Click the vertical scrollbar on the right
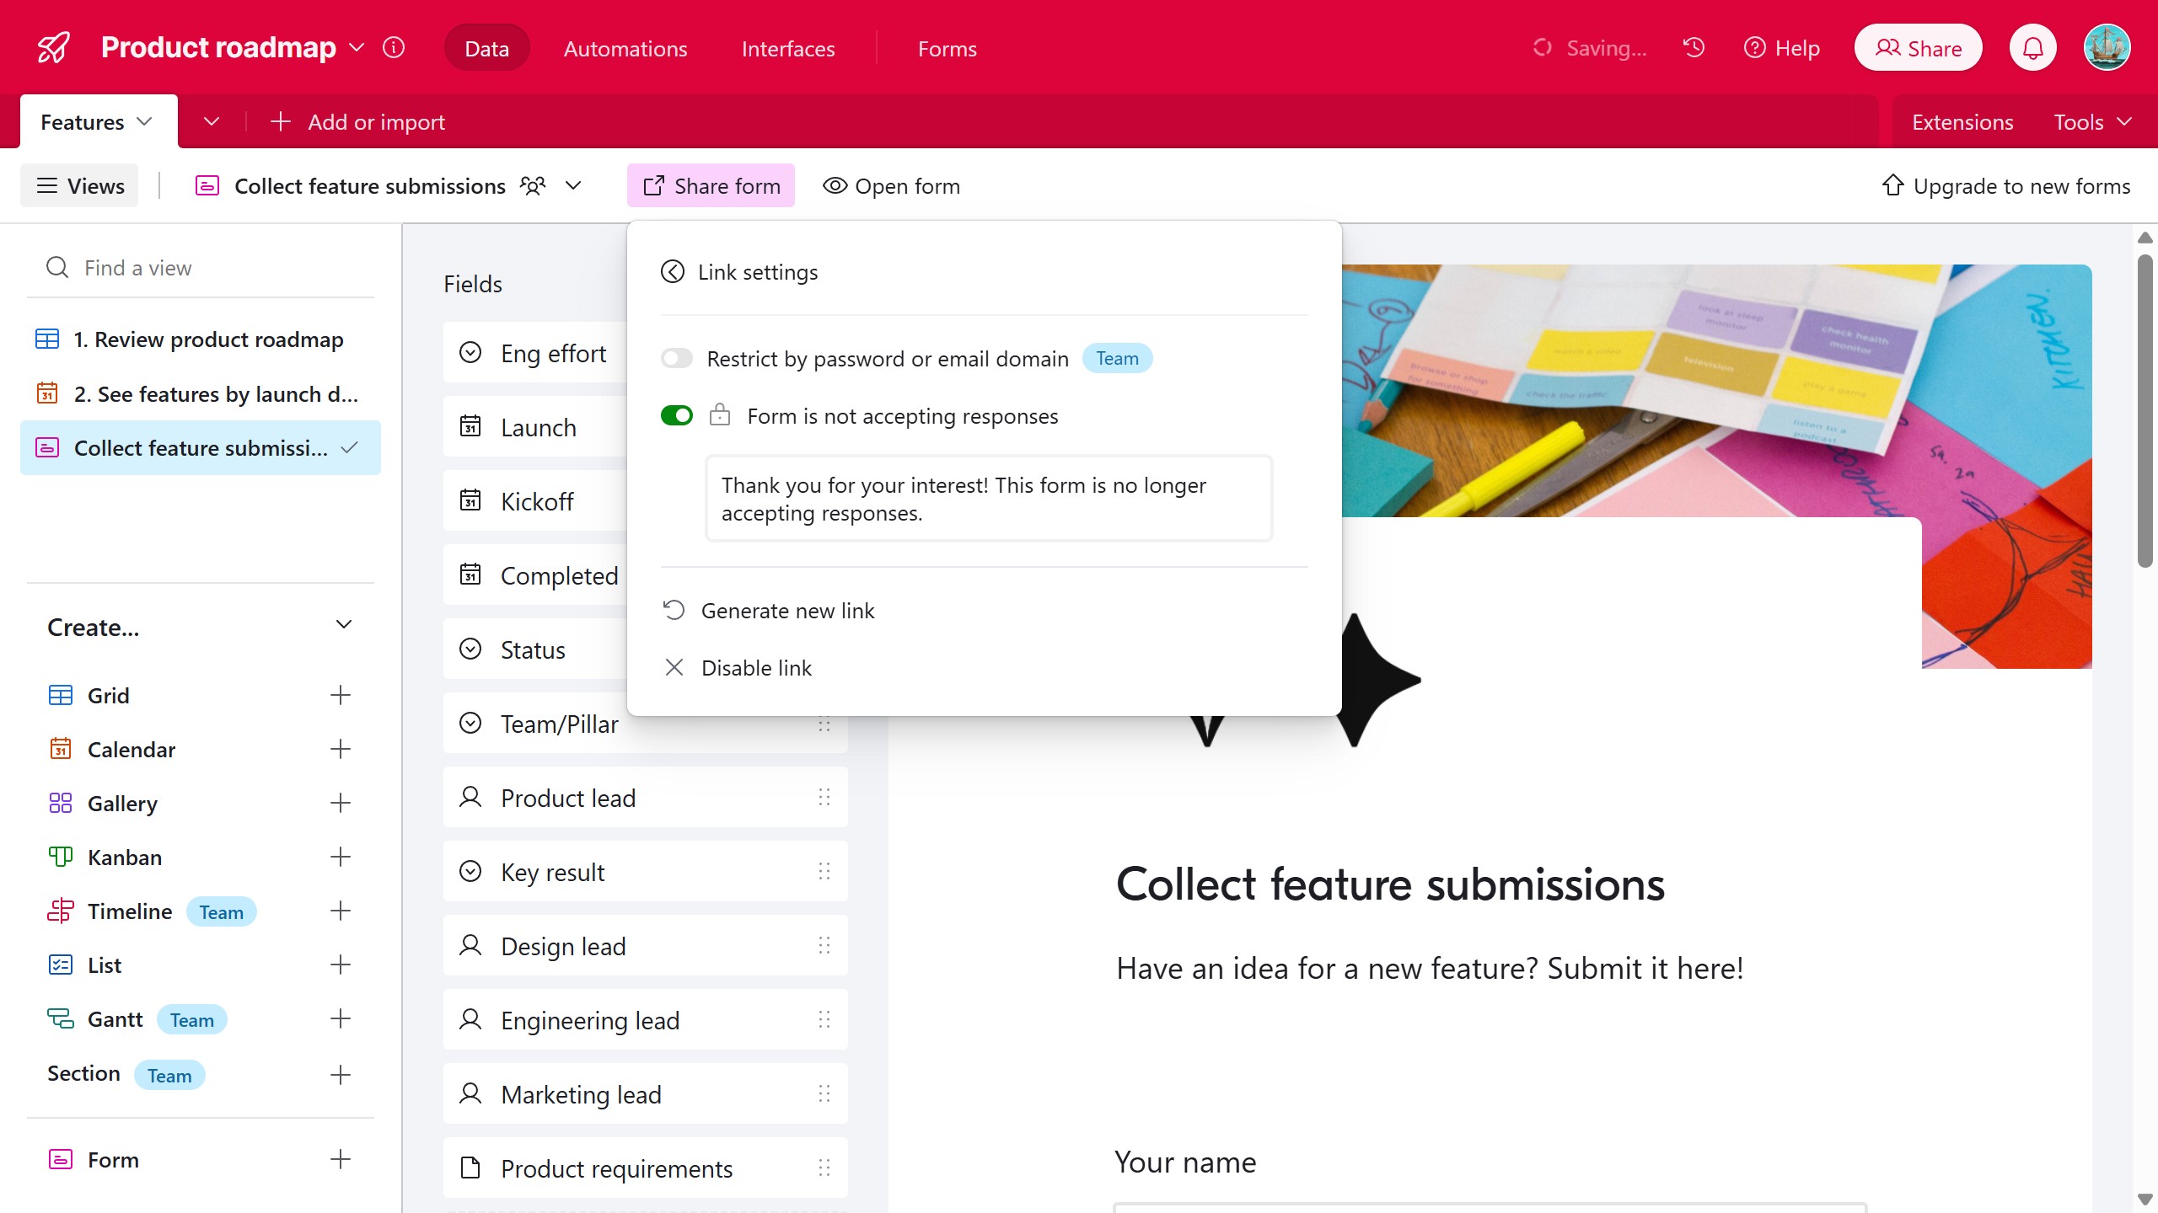The image size is (2158, 1213). [2145, 413]
